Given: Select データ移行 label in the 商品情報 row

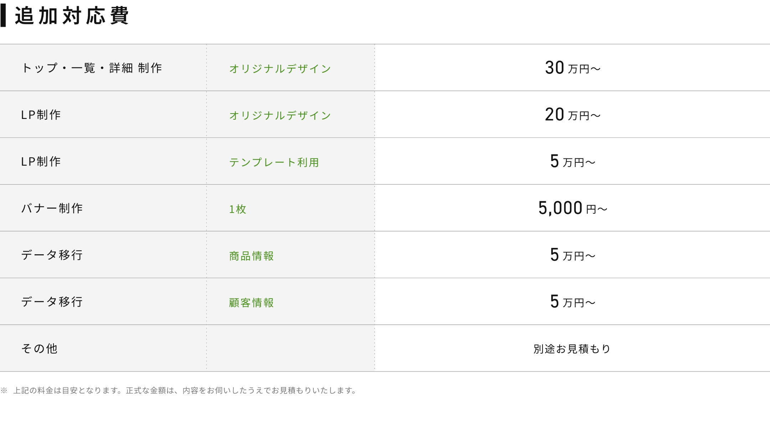Looking at the screenshot, I should coord(52,255).
